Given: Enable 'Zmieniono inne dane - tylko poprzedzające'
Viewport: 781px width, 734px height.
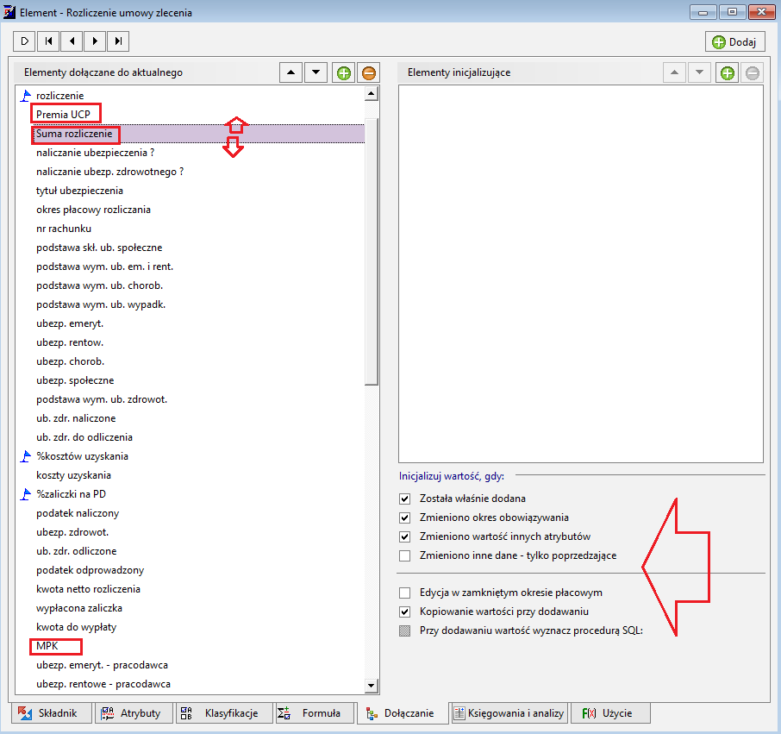Looking at the screenshot, I should coord(405,555).
